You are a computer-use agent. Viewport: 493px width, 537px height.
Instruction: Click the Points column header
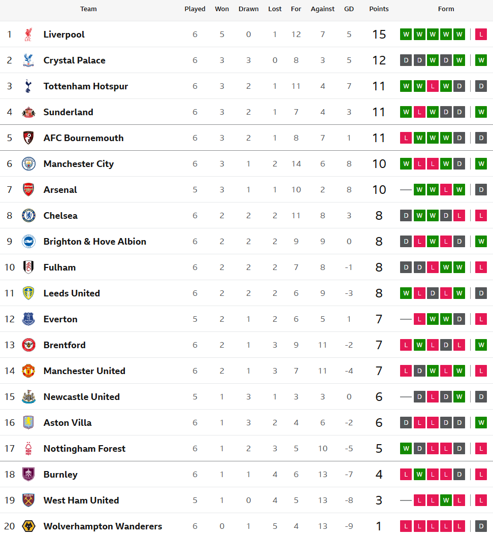point(379,9)
